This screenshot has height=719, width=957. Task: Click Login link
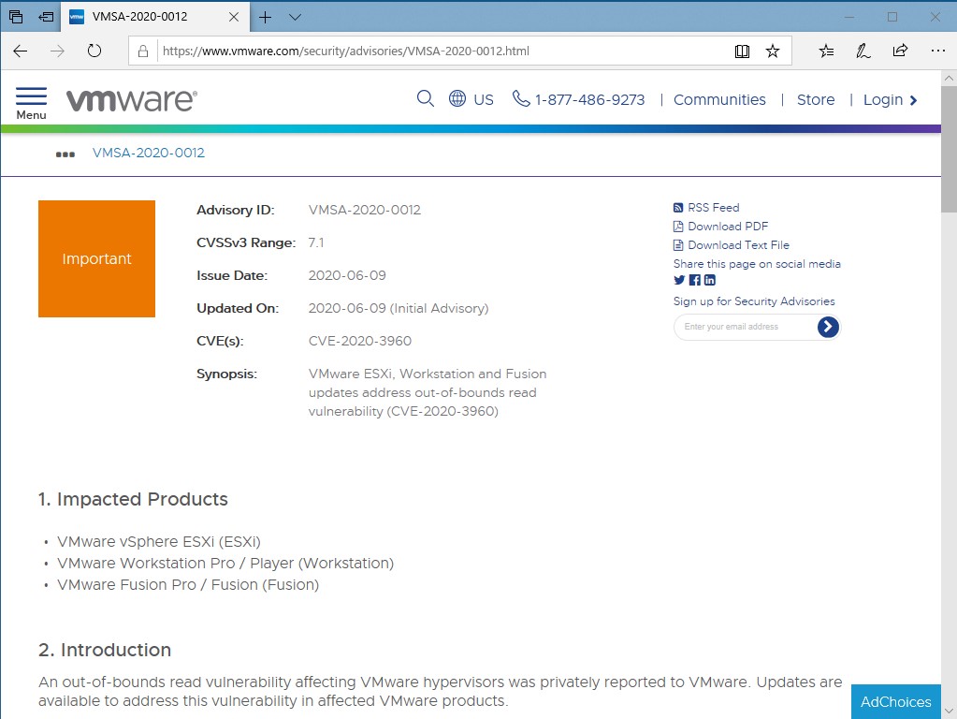click(x=890, y=99)
